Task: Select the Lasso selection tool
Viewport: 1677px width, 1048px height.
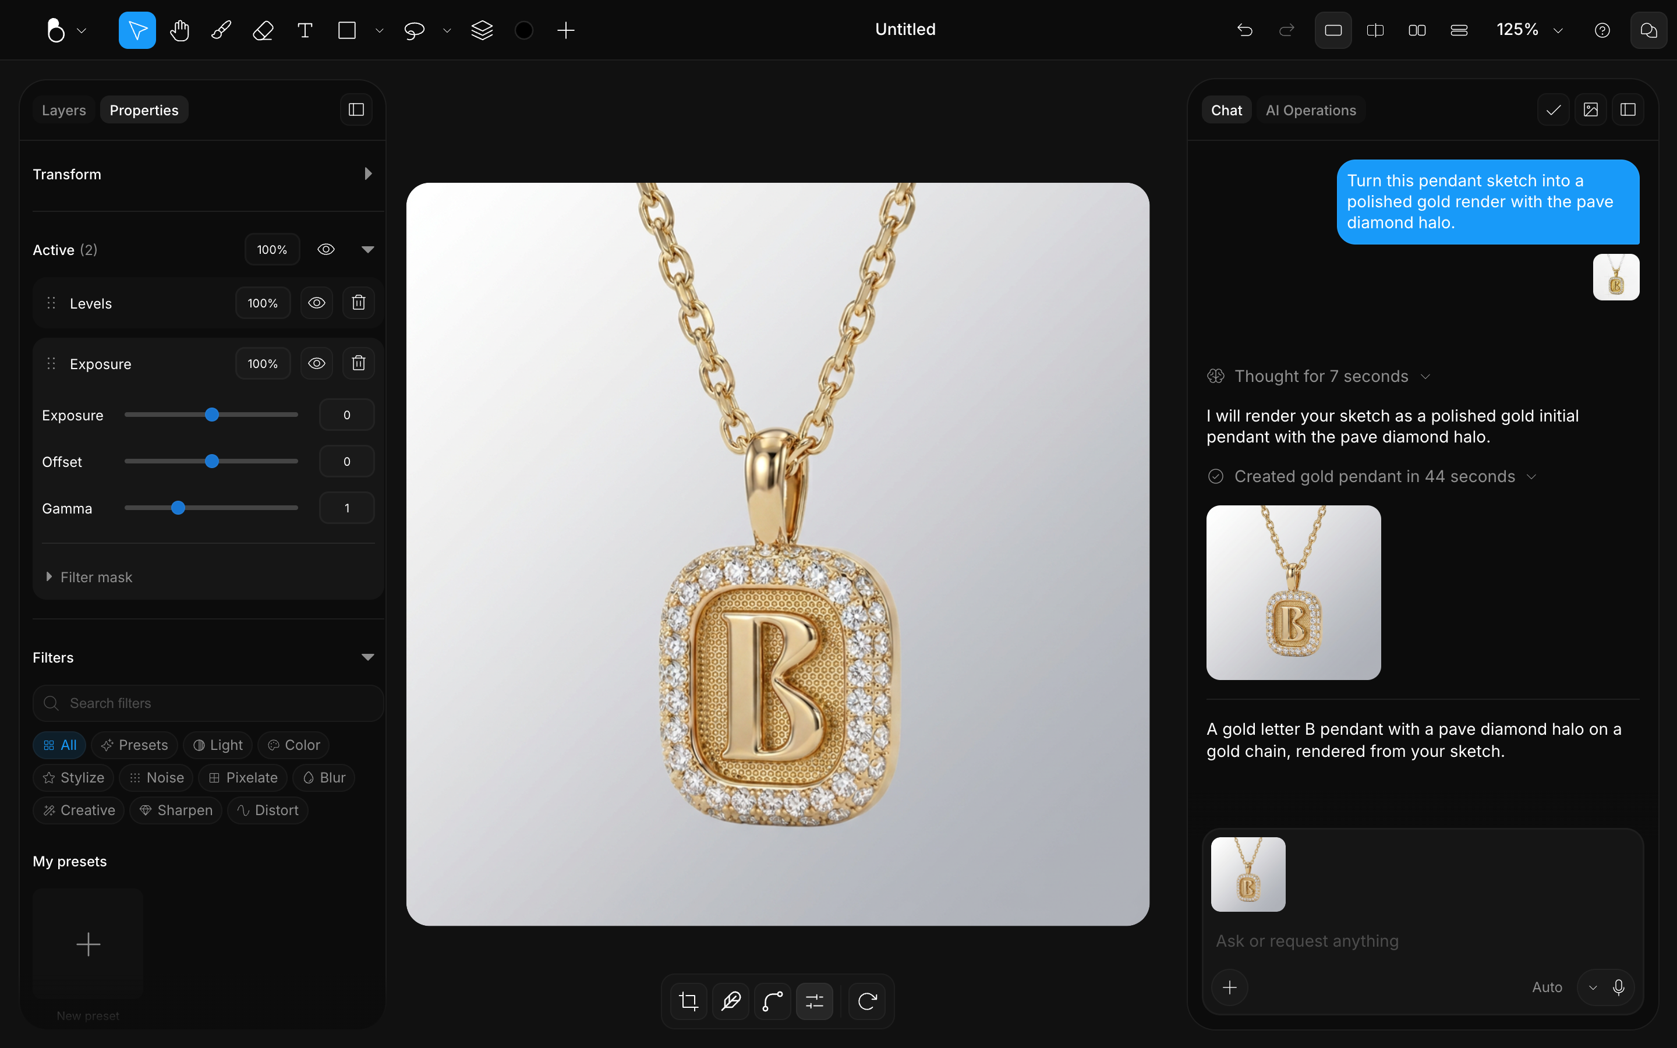Action: pyautogui.click(x=415, y=30)
